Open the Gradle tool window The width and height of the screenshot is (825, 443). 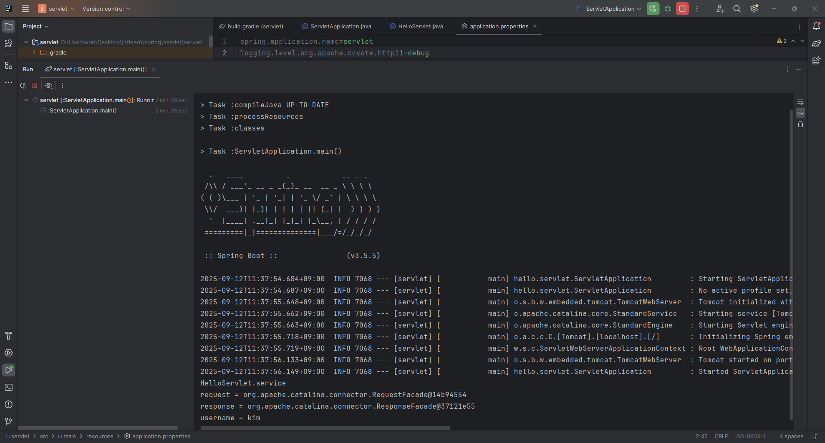[816, 43]
